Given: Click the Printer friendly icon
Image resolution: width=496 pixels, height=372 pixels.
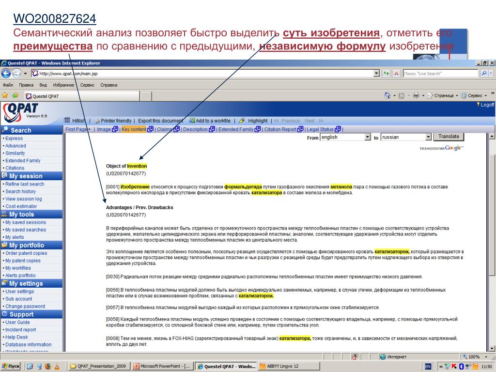Looking at the screenshot, I should click(97, 121).
